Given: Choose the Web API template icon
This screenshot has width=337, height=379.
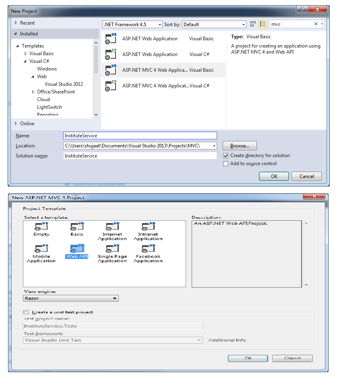Looking at the screenshot, I should point(77,249).
